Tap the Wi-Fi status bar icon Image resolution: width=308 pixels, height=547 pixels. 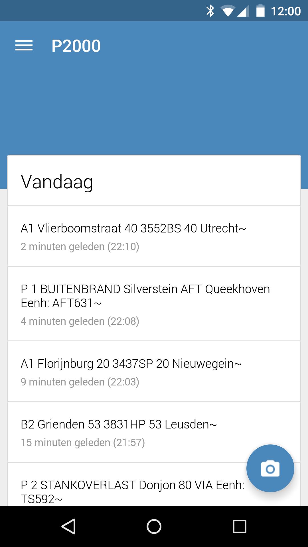(228, 11)
